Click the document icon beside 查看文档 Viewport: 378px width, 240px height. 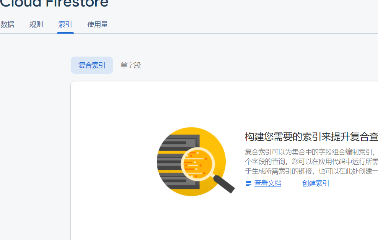click(249, 184)
